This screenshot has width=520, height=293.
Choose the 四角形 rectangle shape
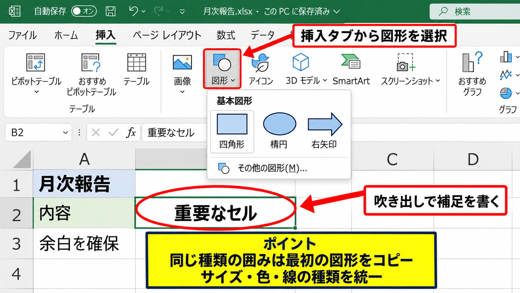point(232,131)
